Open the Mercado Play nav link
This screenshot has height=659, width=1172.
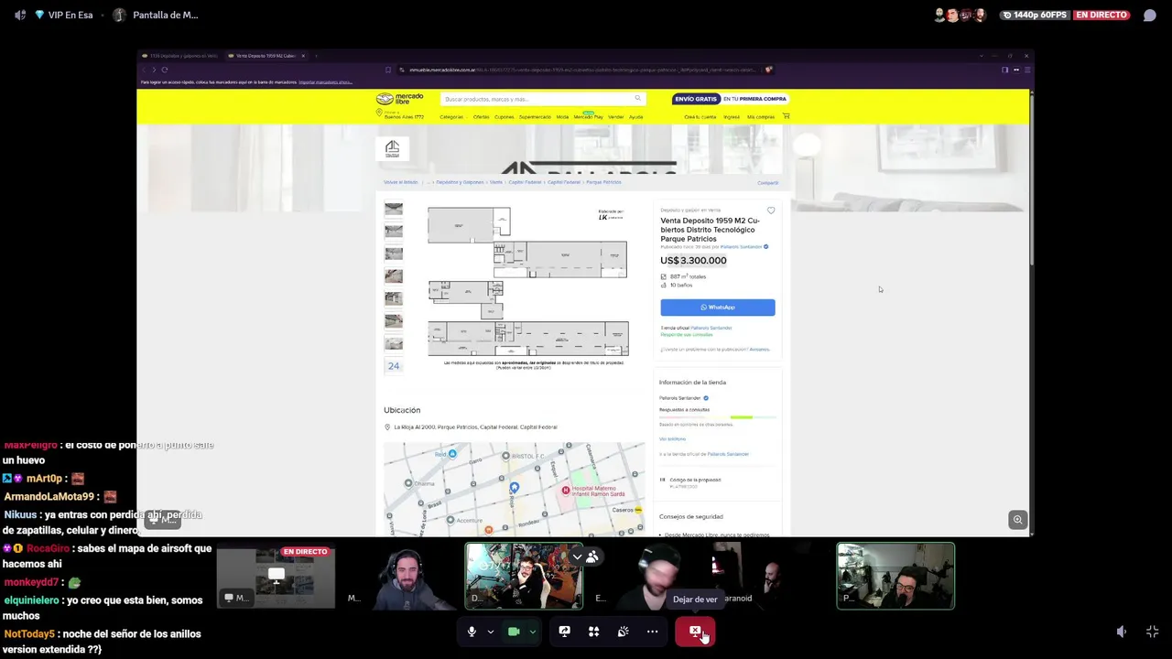click(x=588, y=117)
